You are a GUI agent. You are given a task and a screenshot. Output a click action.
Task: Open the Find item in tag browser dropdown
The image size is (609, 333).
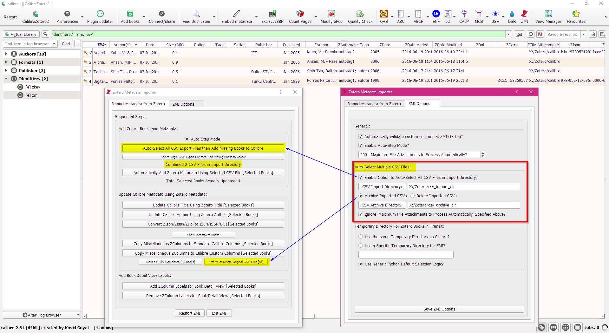[54, 44]
